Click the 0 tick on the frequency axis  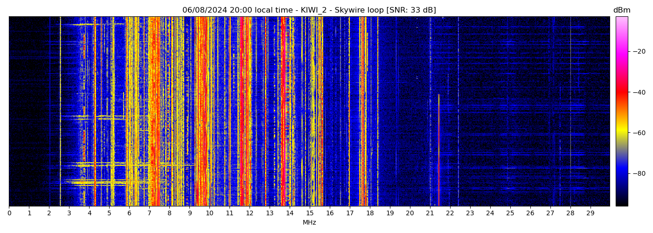tap(9, 213)
